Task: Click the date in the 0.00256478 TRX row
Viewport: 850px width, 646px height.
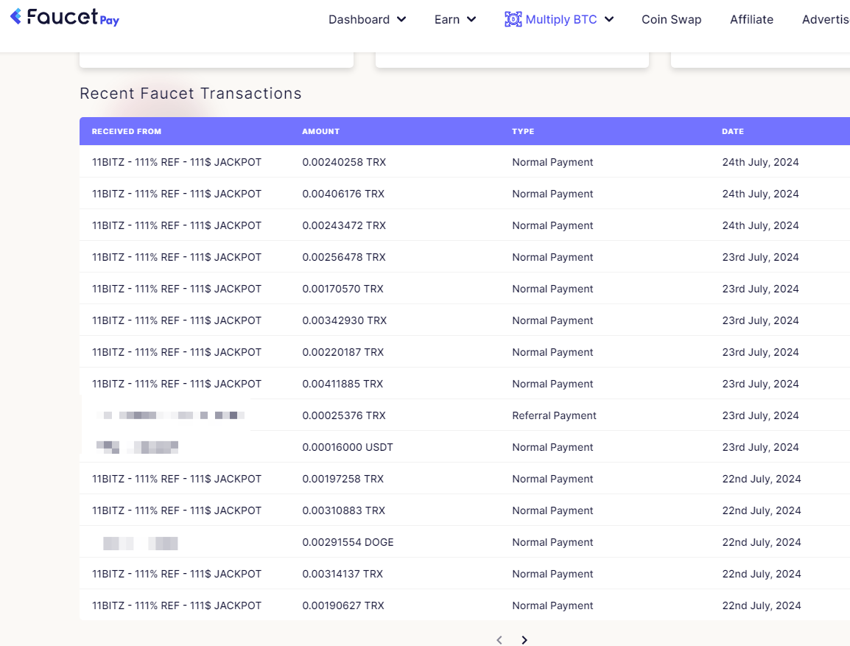Action: pos(760,257)
